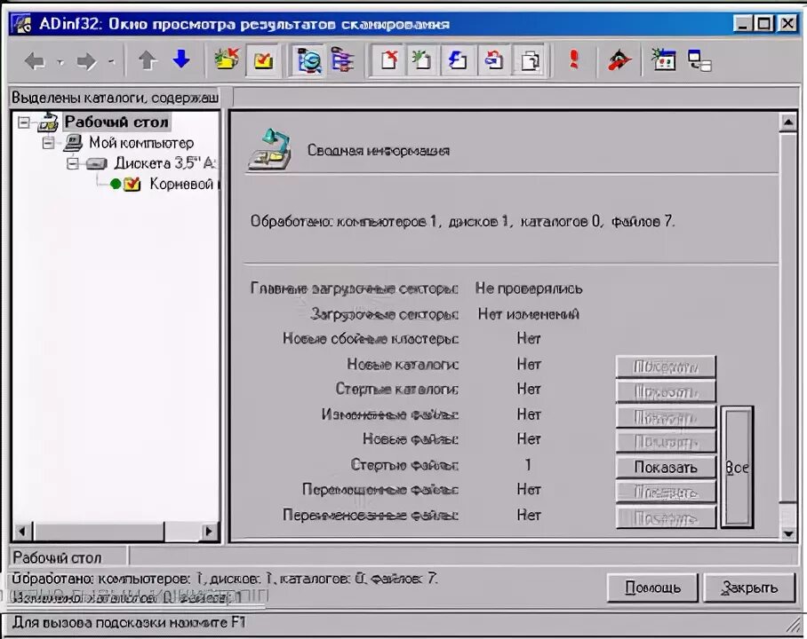
Task: Click the ADinf32 icon in title bar
Action: [21, 24]
